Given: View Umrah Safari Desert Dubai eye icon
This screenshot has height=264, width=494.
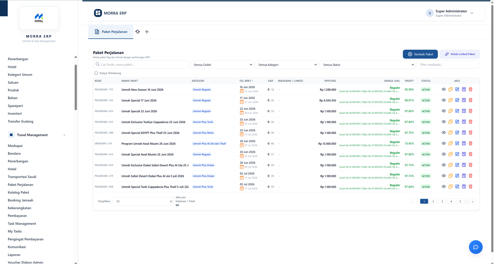Looking at the screenshot, I should pos(444,176).
